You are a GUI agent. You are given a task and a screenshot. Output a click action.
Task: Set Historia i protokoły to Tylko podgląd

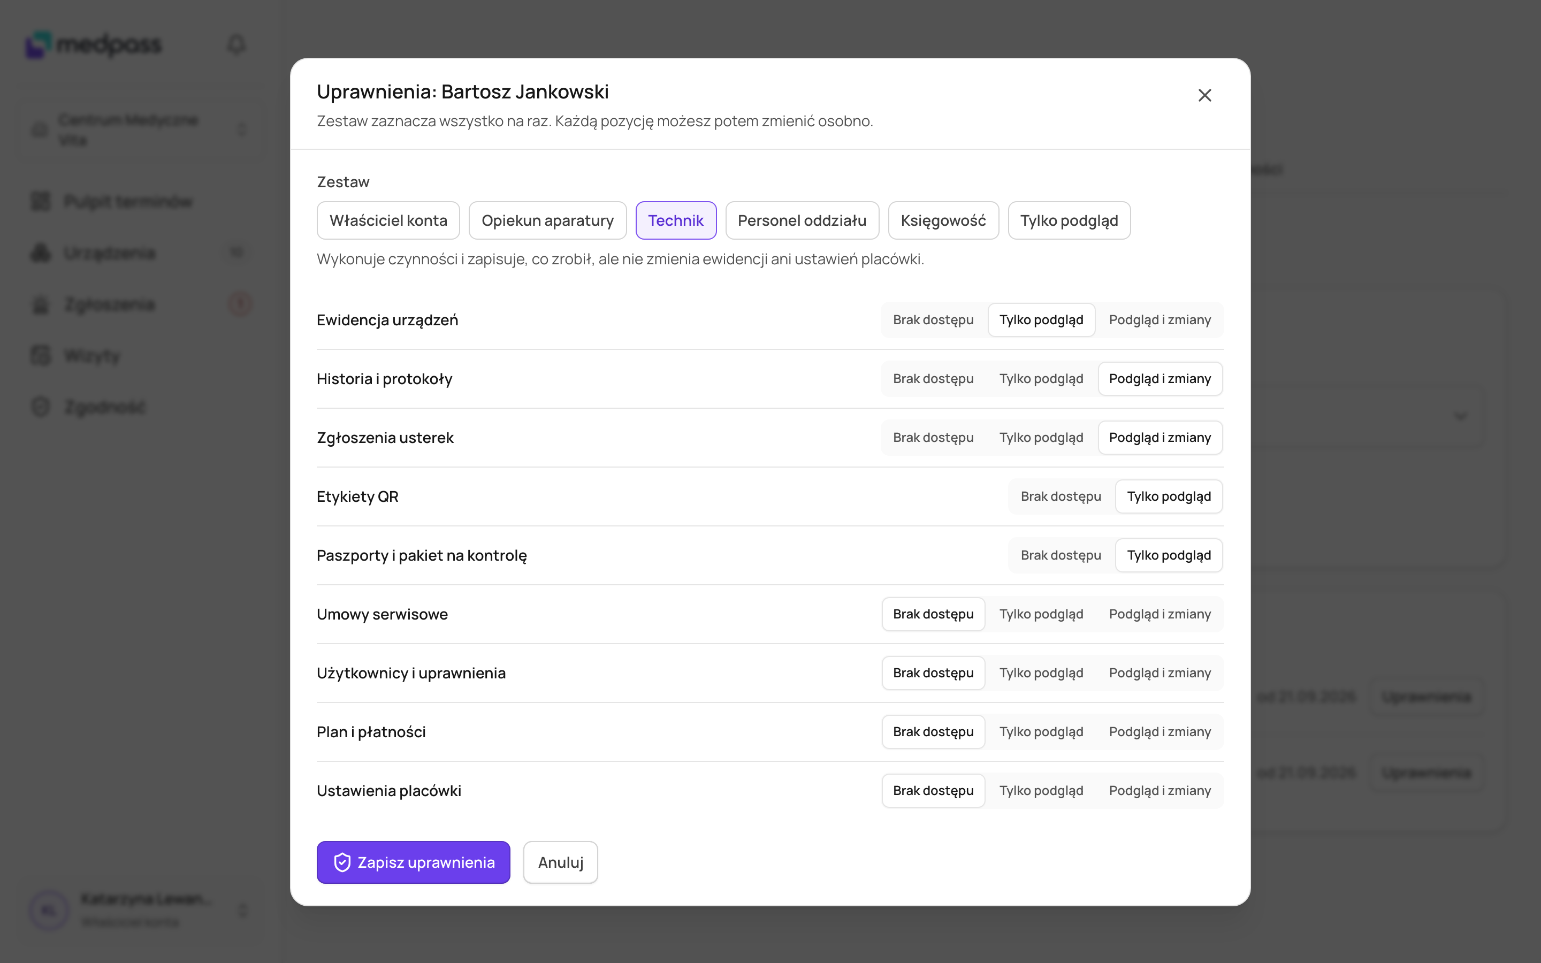pyautogui.click(x=1041, y=379)
